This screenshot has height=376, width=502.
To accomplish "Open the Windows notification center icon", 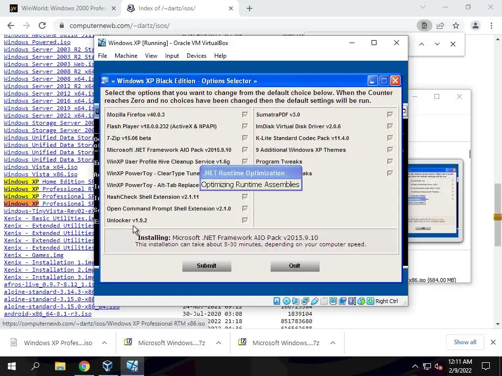I will pos(486,366).
